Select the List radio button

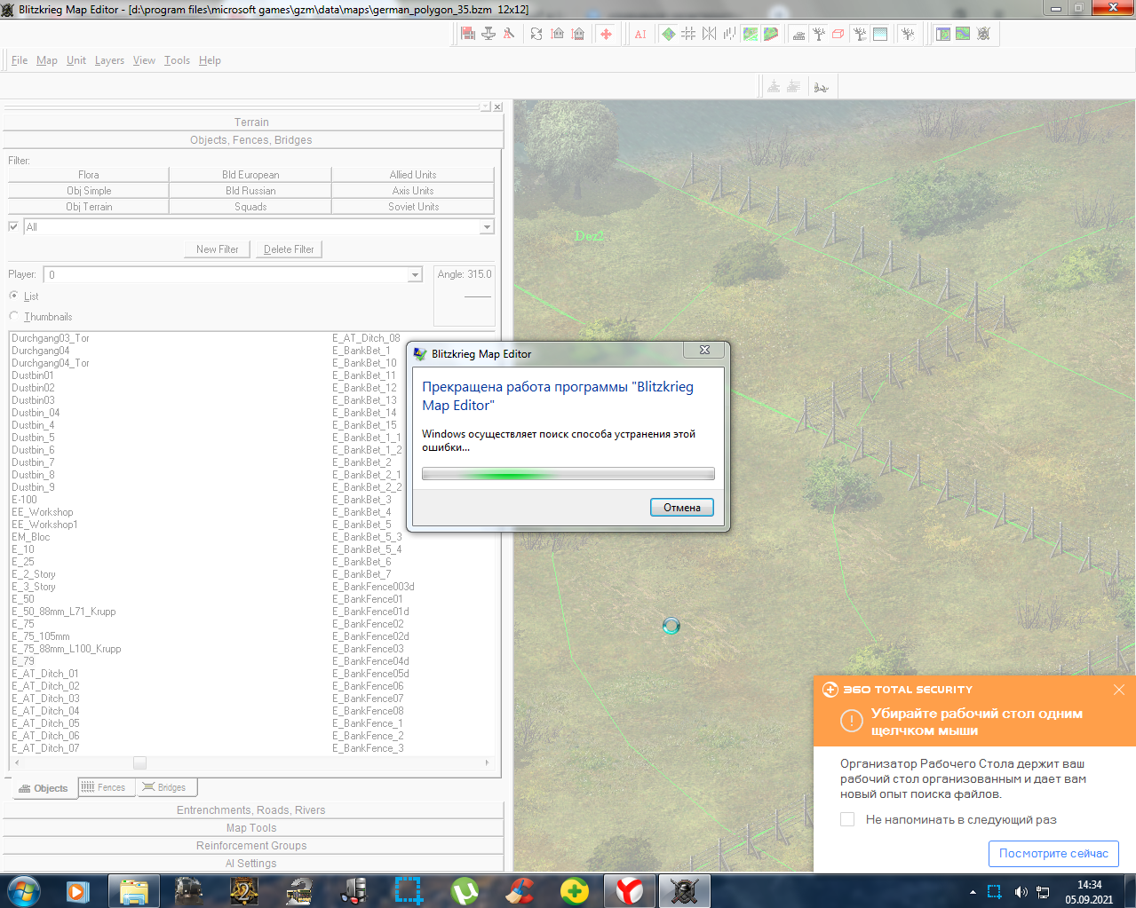(13, 296)
